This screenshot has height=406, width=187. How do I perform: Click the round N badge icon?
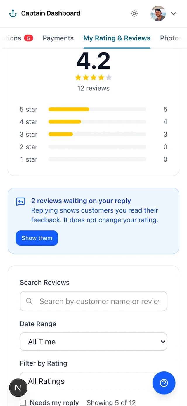18,388
